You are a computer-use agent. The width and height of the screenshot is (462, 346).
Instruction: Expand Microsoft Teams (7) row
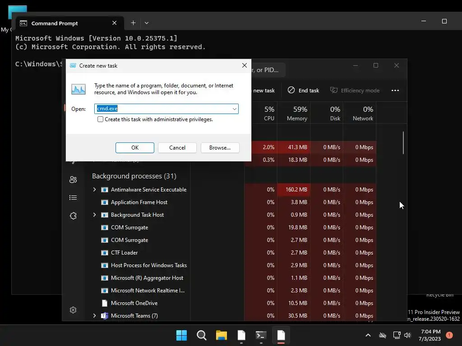click(x=94, y=316)
